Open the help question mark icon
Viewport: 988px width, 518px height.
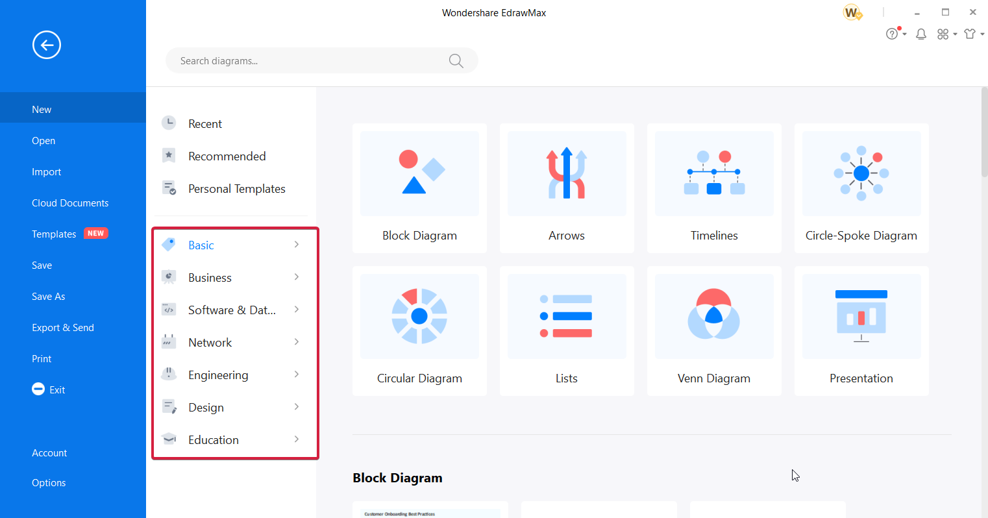[x=893, y=34]
